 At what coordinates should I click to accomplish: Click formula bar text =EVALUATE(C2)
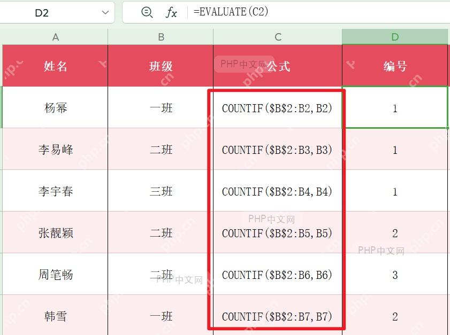231,12
